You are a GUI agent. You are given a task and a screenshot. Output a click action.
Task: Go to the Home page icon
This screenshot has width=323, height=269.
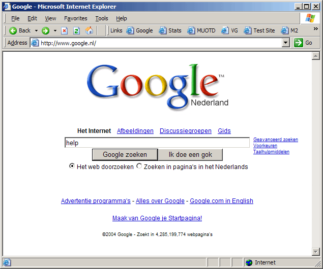click(90, 30)
